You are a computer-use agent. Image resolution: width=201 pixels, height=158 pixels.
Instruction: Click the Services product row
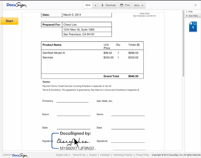click(92, 57)
